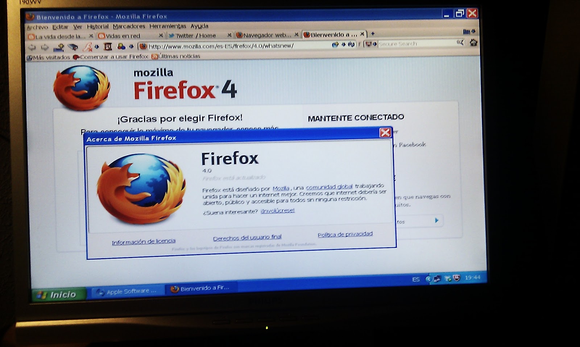The width and height of the screenshot is (580, 347).
Task: Open the Herramientas menu
Action: click(x=167, y=26)
